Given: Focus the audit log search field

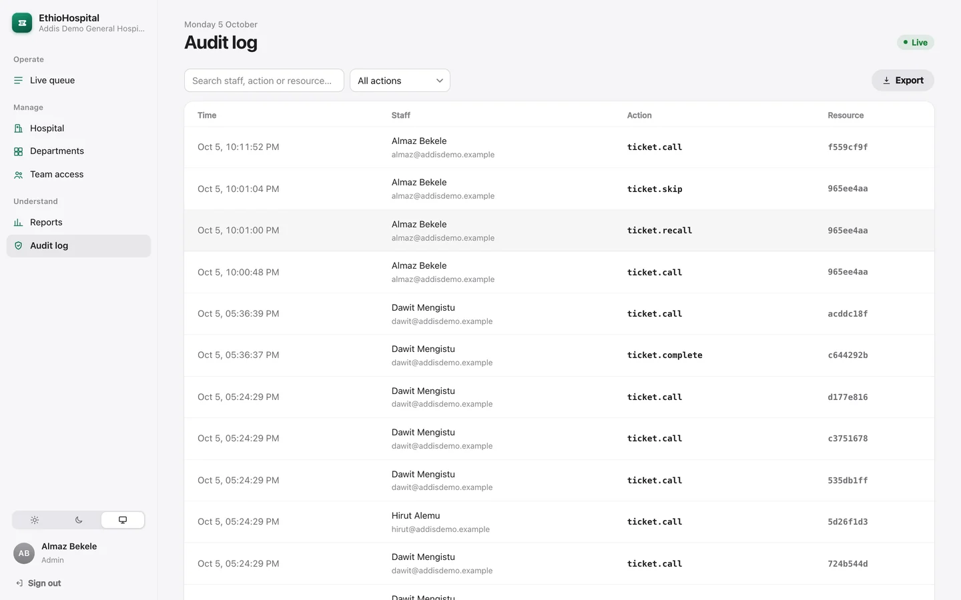Looking at the screenshot, I should click(264, 81).
